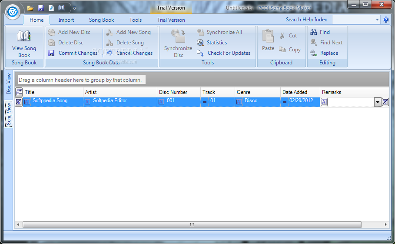Click Check For Updates
Image resolution: width=395 pixels, height=244 pixels.
[224, 53]
